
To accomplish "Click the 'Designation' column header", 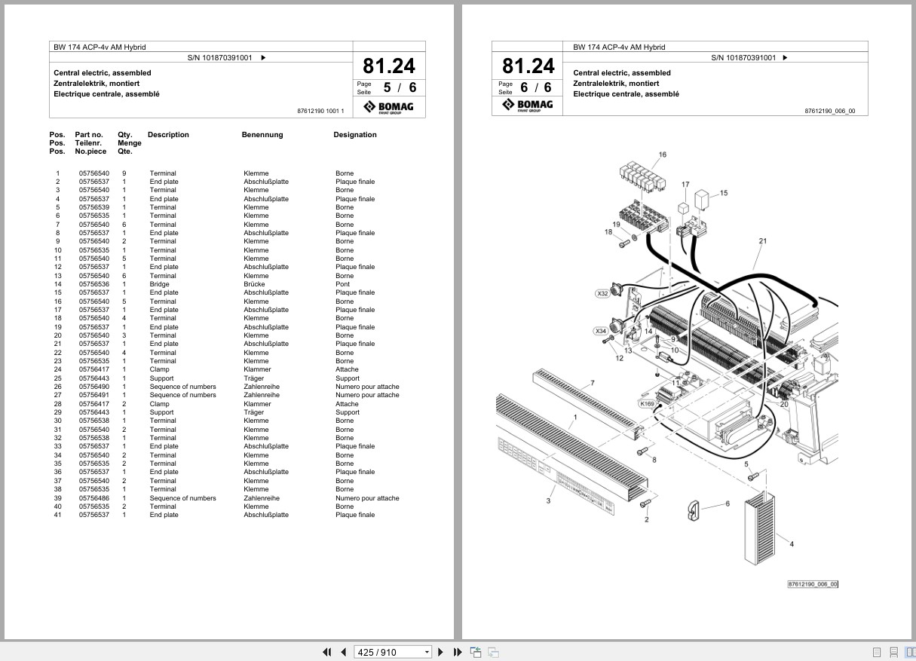I will click(355, 135).
